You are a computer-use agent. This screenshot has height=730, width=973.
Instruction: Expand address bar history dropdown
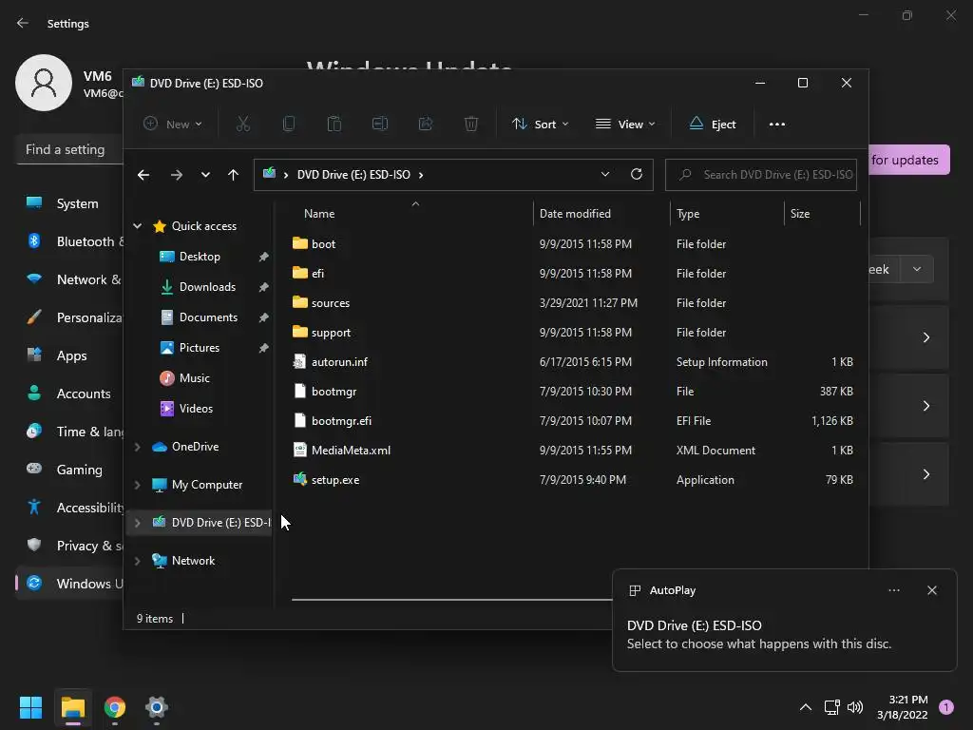[x=605, y=175]
